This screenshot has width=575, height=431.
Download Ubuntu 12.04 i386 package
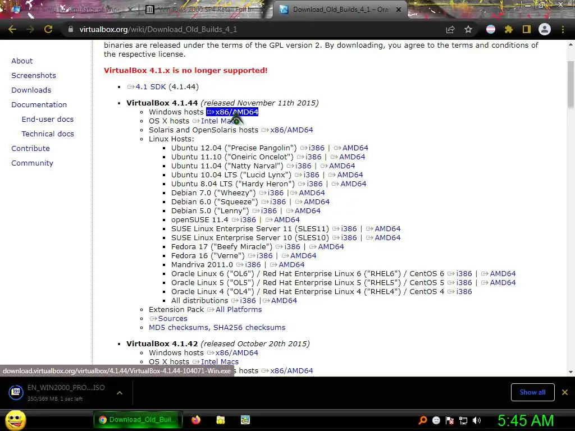(x=313, y=148)
